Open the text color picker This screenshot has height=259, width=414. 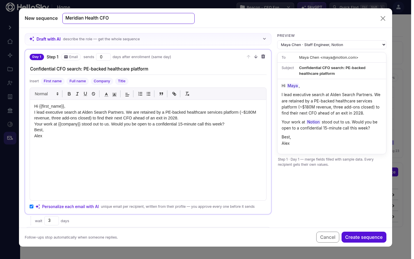click(106, 94)
